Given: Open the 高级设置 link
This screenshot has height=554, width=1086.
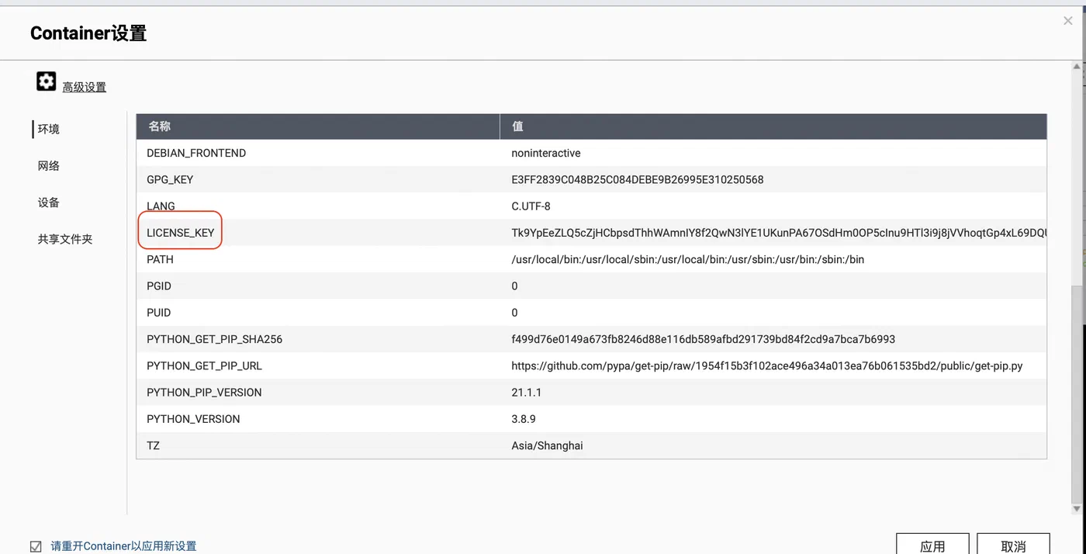Looking at the screenshot, I should tap(85, 87).
